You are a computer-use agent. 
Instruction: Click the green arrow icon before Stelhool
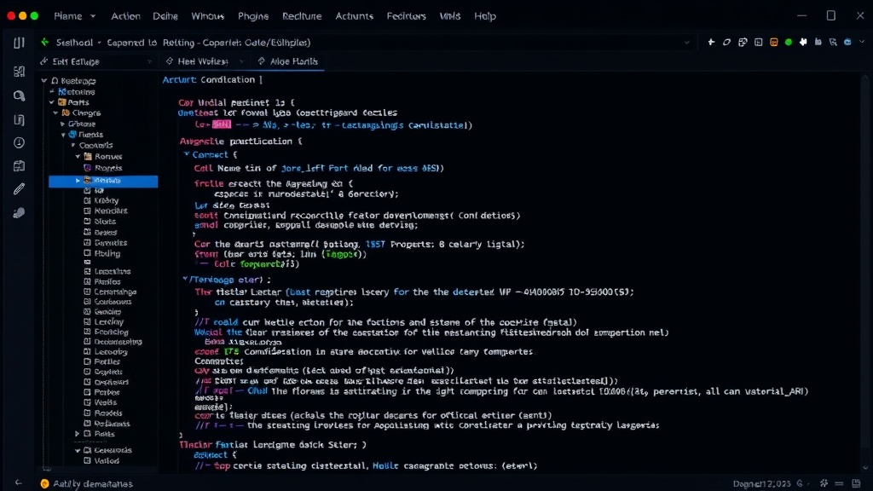44,43
